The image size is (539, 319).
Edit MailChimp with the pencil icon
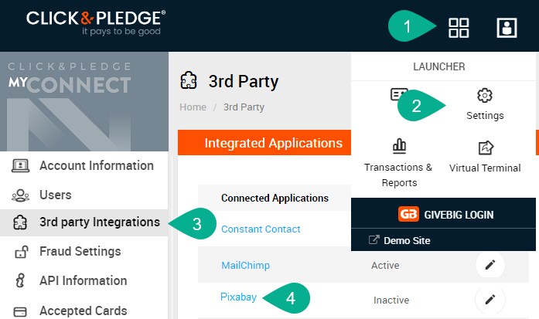[x=490, y=265]
